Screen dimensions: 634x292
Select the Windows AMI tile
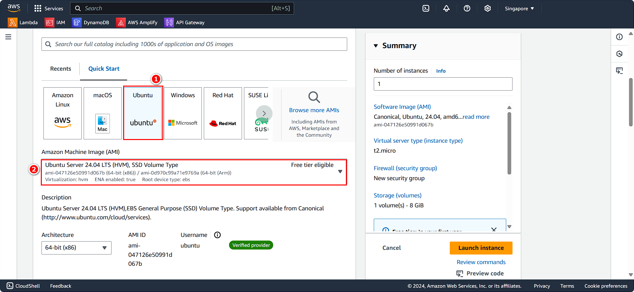[x=183, y=113]
